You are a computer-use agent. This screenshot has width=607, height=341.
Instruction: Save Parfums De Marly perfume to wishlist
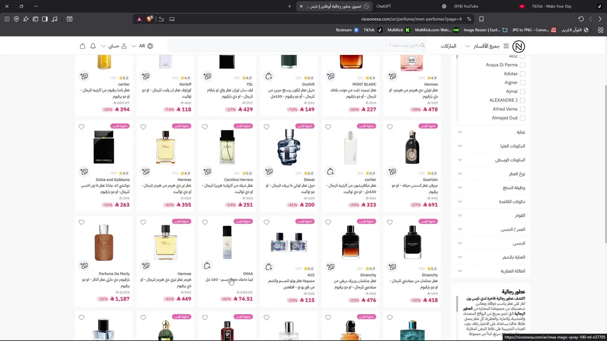click(x=82, y=222)
